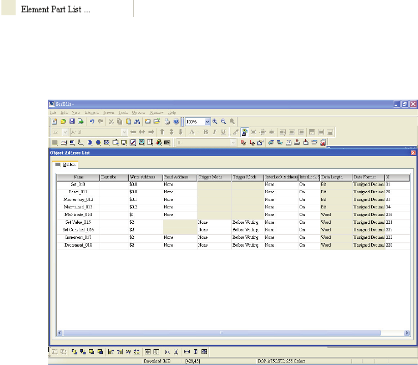418x365 pixels.
Task: Open the Tools menu
Action: (x=124, y=112)
